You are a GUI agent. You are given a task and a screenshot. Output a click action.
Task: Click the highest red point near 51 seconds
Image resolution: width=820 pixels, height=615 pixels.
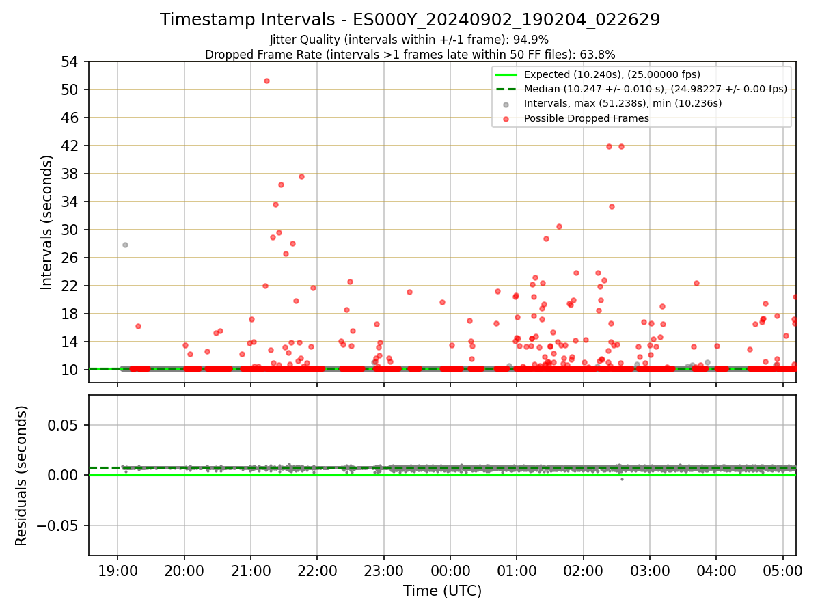point(266,81)
